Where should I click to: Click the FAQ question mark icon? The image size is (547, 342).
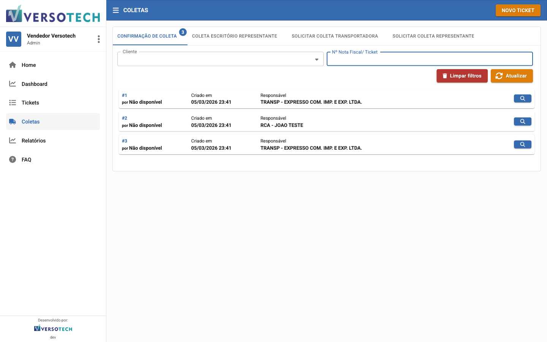point(13,160)
